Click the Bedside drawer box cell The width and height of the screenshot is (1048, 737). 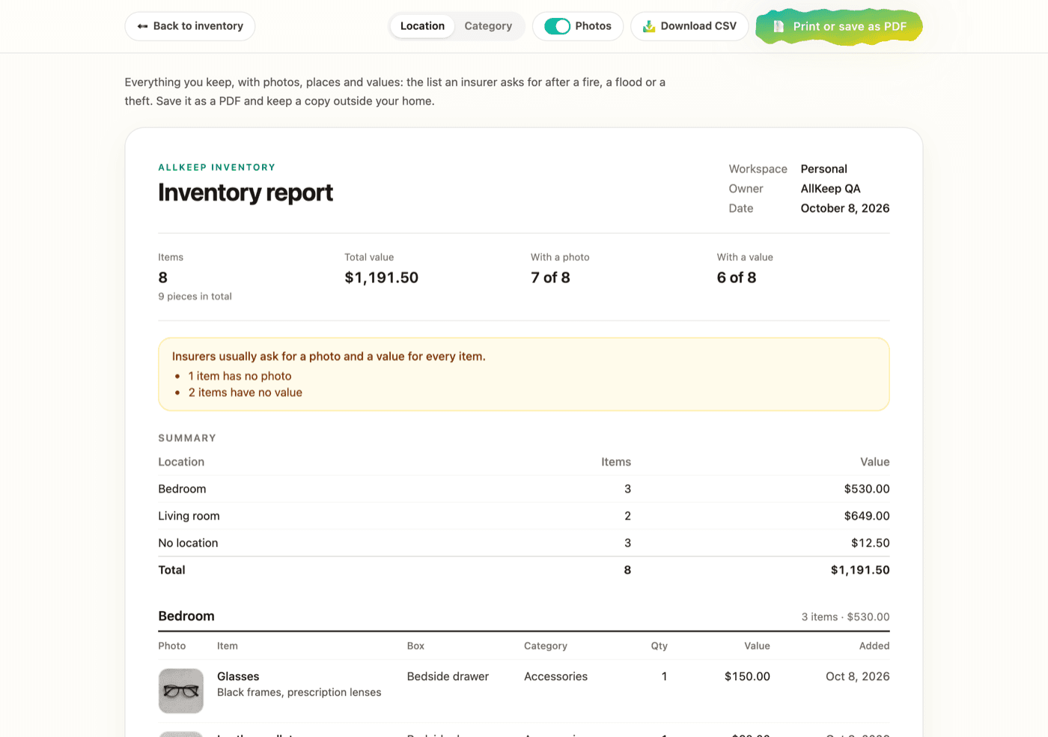(448, 676)
